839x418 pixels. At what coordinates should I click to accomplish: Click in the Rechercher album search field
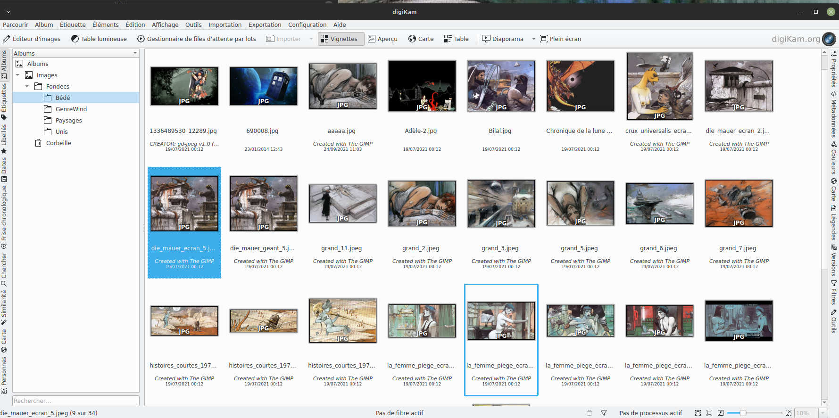(x=75, y=401)
